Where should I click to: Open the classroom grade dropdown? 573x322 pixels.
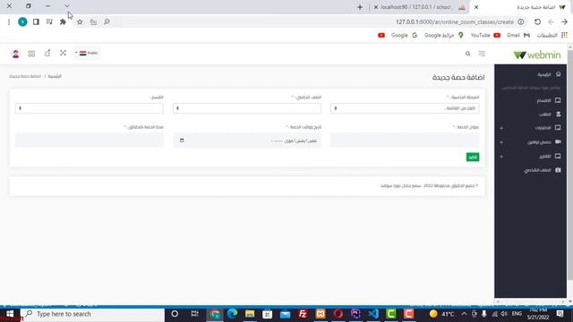[x=247, y=108]
